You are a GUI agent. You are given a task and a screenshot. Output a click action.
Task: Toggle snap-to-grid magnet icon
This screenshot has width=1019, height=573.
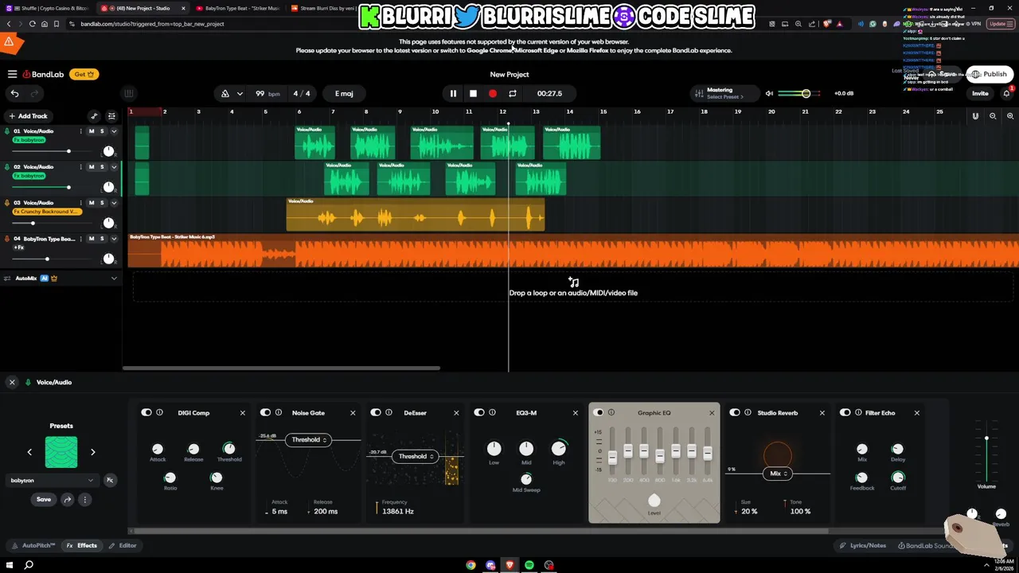[x=975, y=116]
